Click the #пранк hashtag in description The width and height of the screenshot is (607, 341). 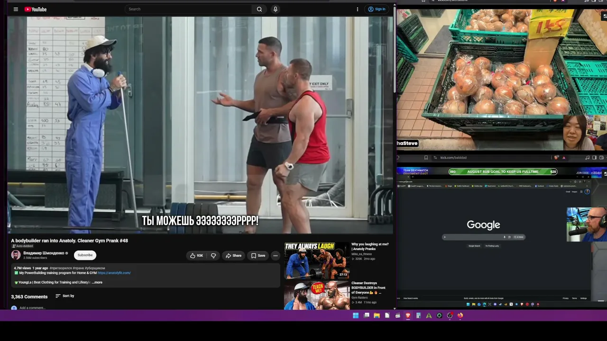point(78,268)
